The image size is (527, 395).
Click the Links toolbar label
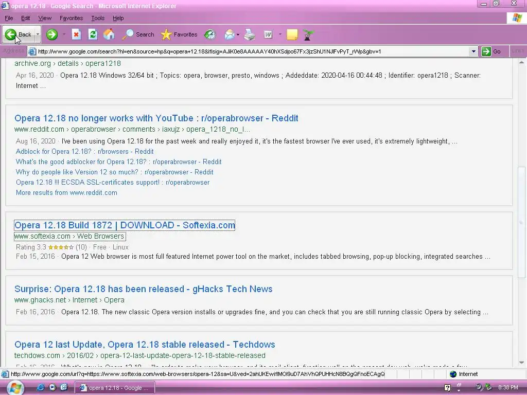click(x=518, y=51)
